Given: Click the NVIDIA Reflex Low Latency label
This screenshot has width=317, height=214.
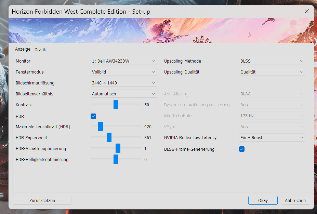Looking at the screenshot, I should [190, 138].
